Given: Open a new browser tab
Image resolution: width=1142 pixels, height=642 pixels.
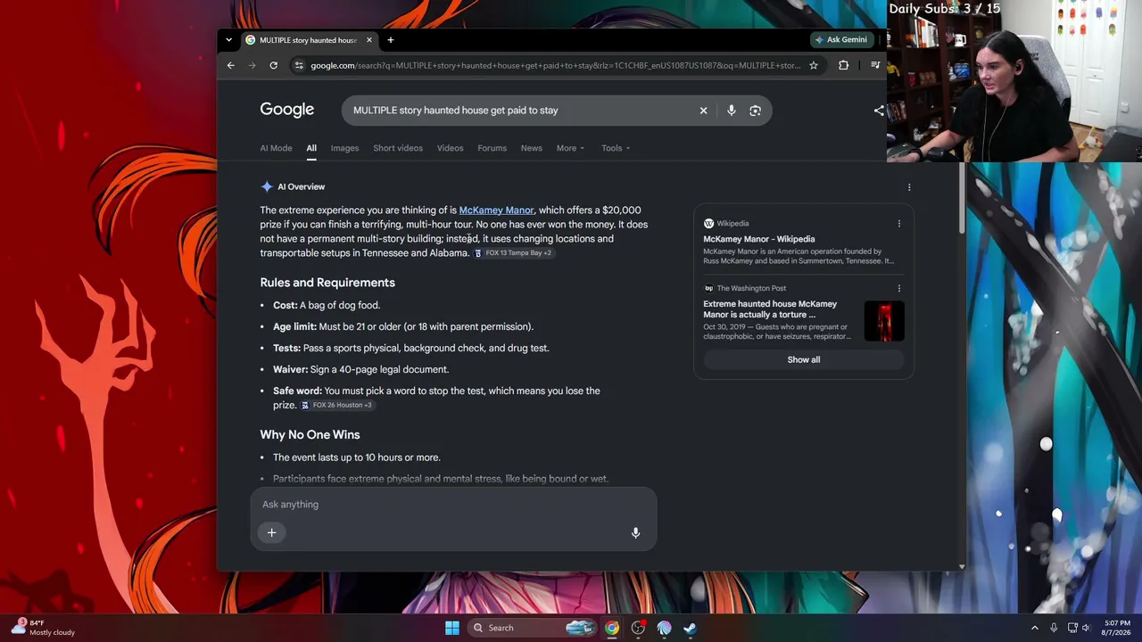Looking at the screenshot, I should (390, 40).
